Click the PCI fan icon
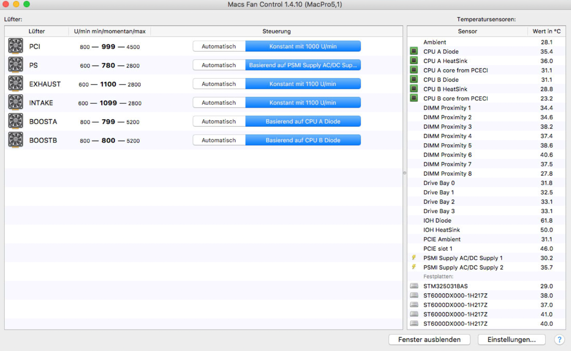Image resolution: width=571 pixels, height=351 pixels. pos(16,46)
